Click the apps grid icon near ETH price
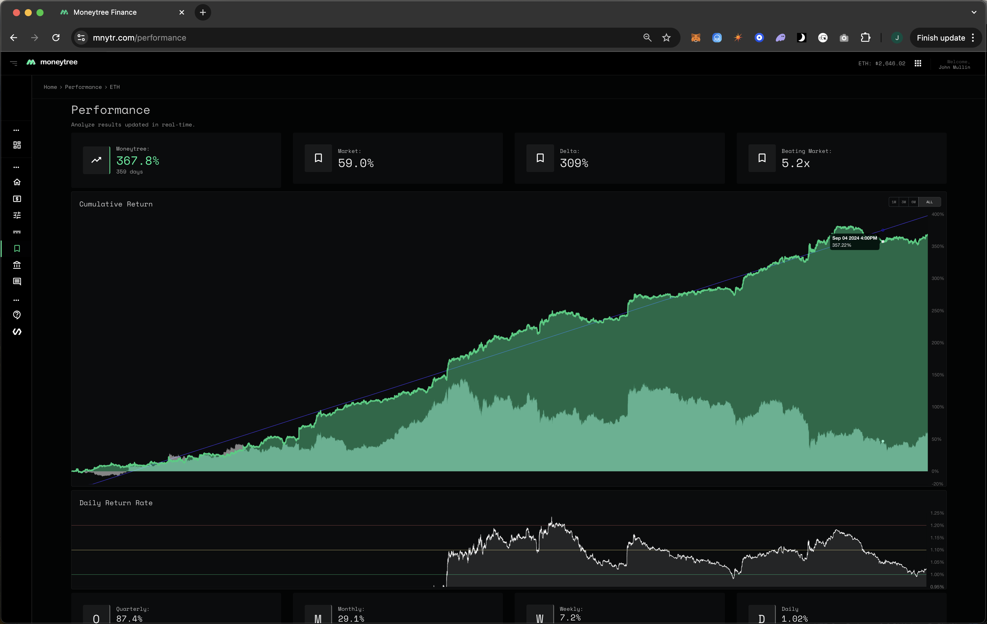987x624 pixels. pos(918,63)
